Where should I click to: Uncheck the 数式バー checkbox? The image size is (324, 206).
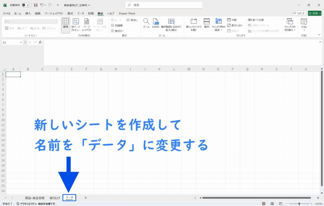click(x=113, y=31)
